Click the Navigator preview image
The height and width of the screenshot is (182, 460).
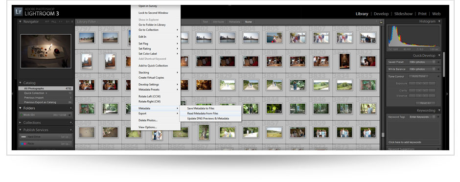click(46, 51)
